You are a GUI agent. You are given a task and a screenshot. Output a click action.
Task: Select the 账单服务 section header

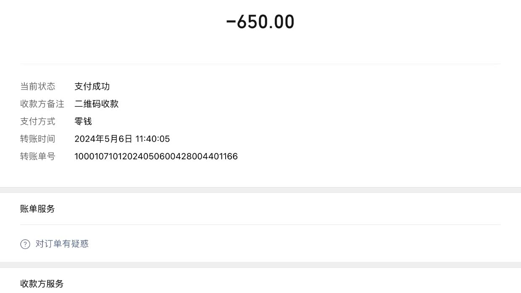(37, 209)
